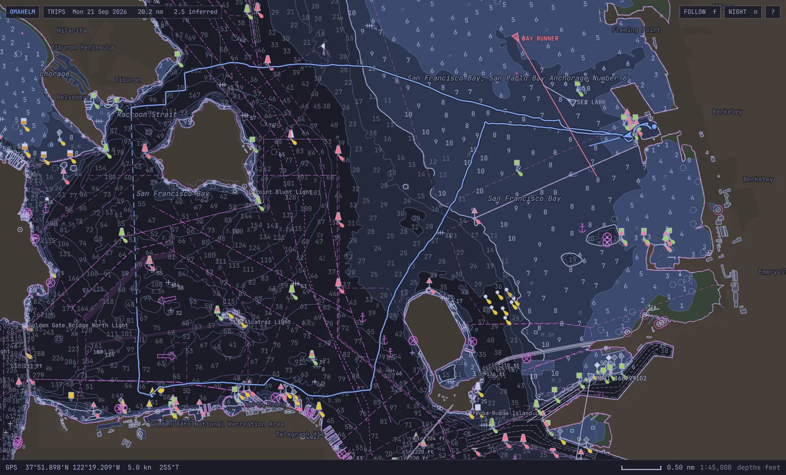Screen dimensions: 786x475
Task: Click the BAY RUNNER name label
Action: [x=540, y=38]
